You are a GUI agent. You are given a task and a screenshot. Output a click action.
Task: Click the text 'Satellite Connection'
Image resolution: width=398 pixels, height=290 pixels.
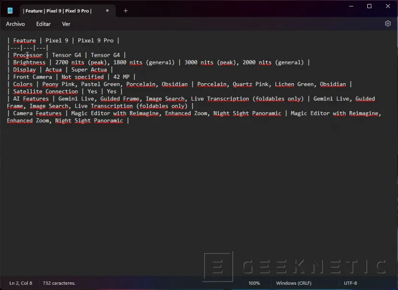coord(46,91)
